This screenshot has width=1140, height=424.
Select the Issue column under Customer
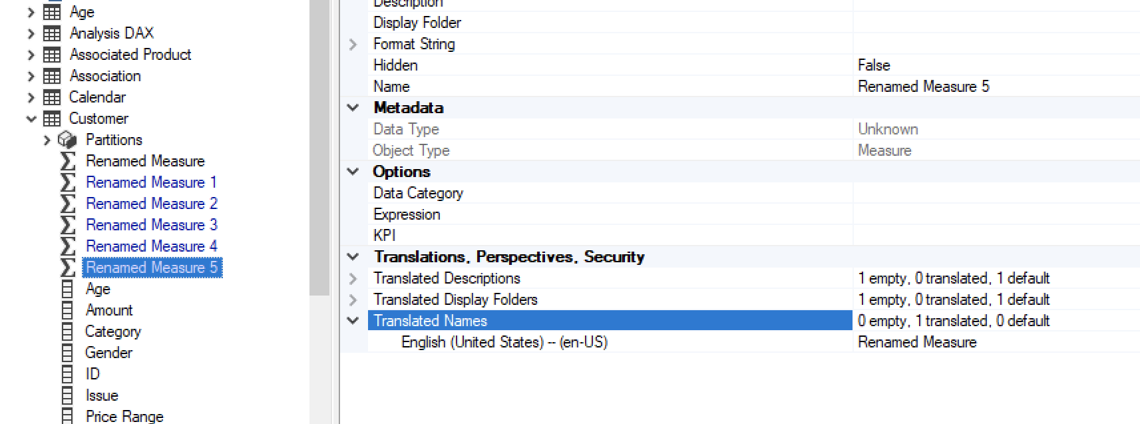(101, 395)
